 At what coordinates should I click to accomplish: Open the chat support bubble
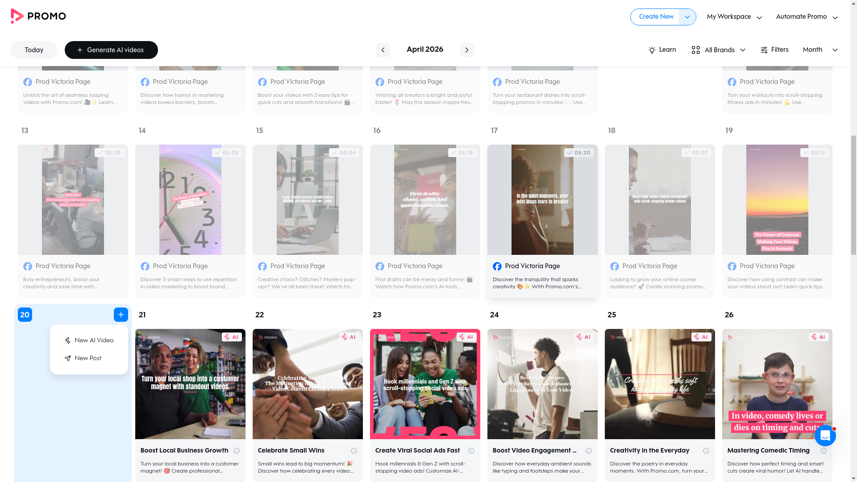point(825,435)
